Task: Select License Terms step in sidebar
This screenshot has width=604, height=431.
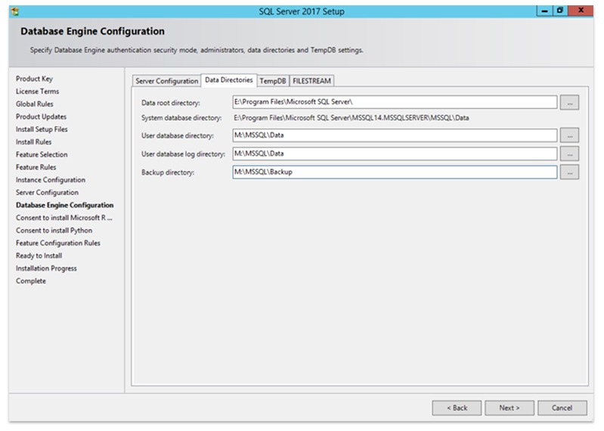Action: (x=37, y=91)
